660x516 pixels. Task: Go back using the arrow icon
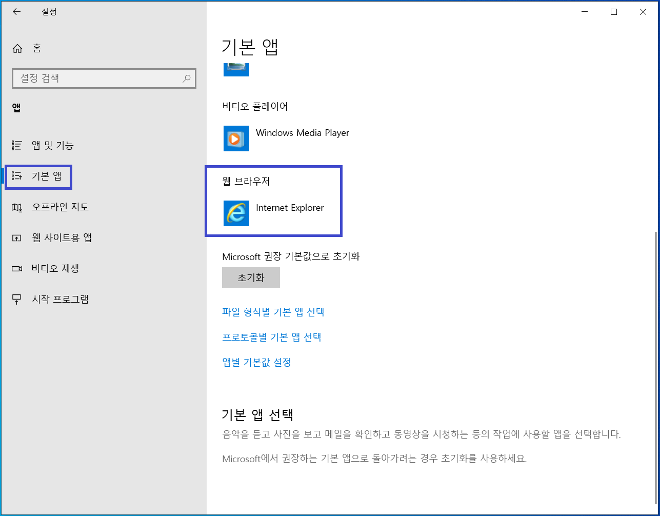(17, 12)
